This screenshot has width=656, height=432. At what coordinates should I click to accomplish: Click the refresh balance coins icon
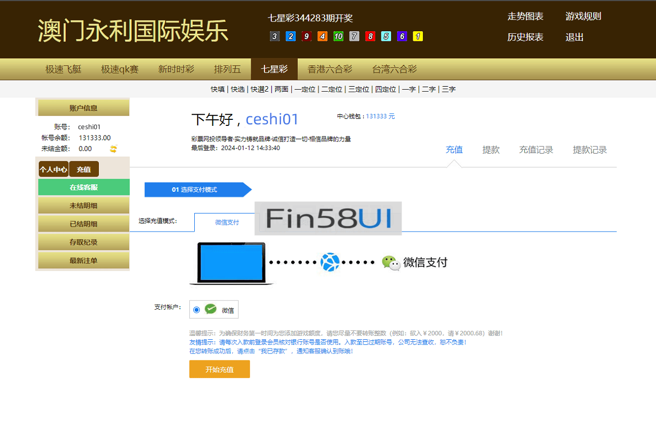113,149
